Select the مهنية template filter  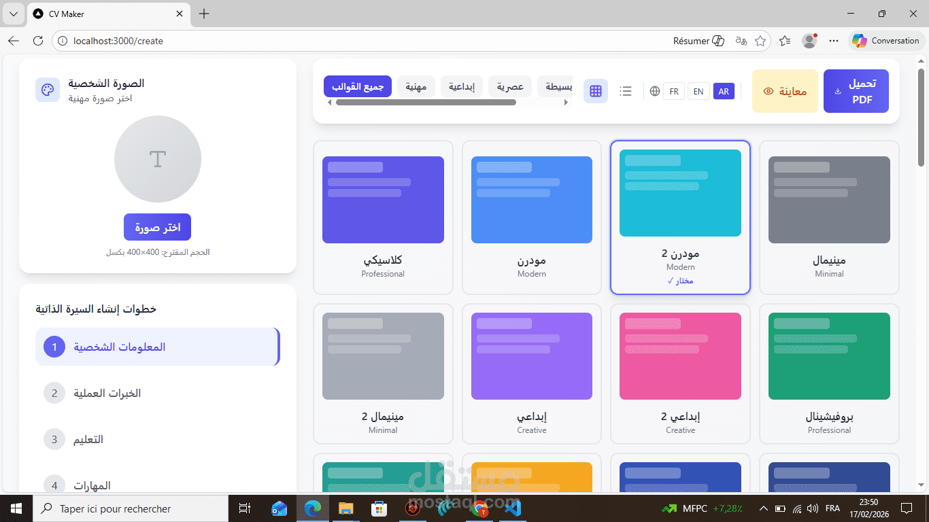coord(416,86)
